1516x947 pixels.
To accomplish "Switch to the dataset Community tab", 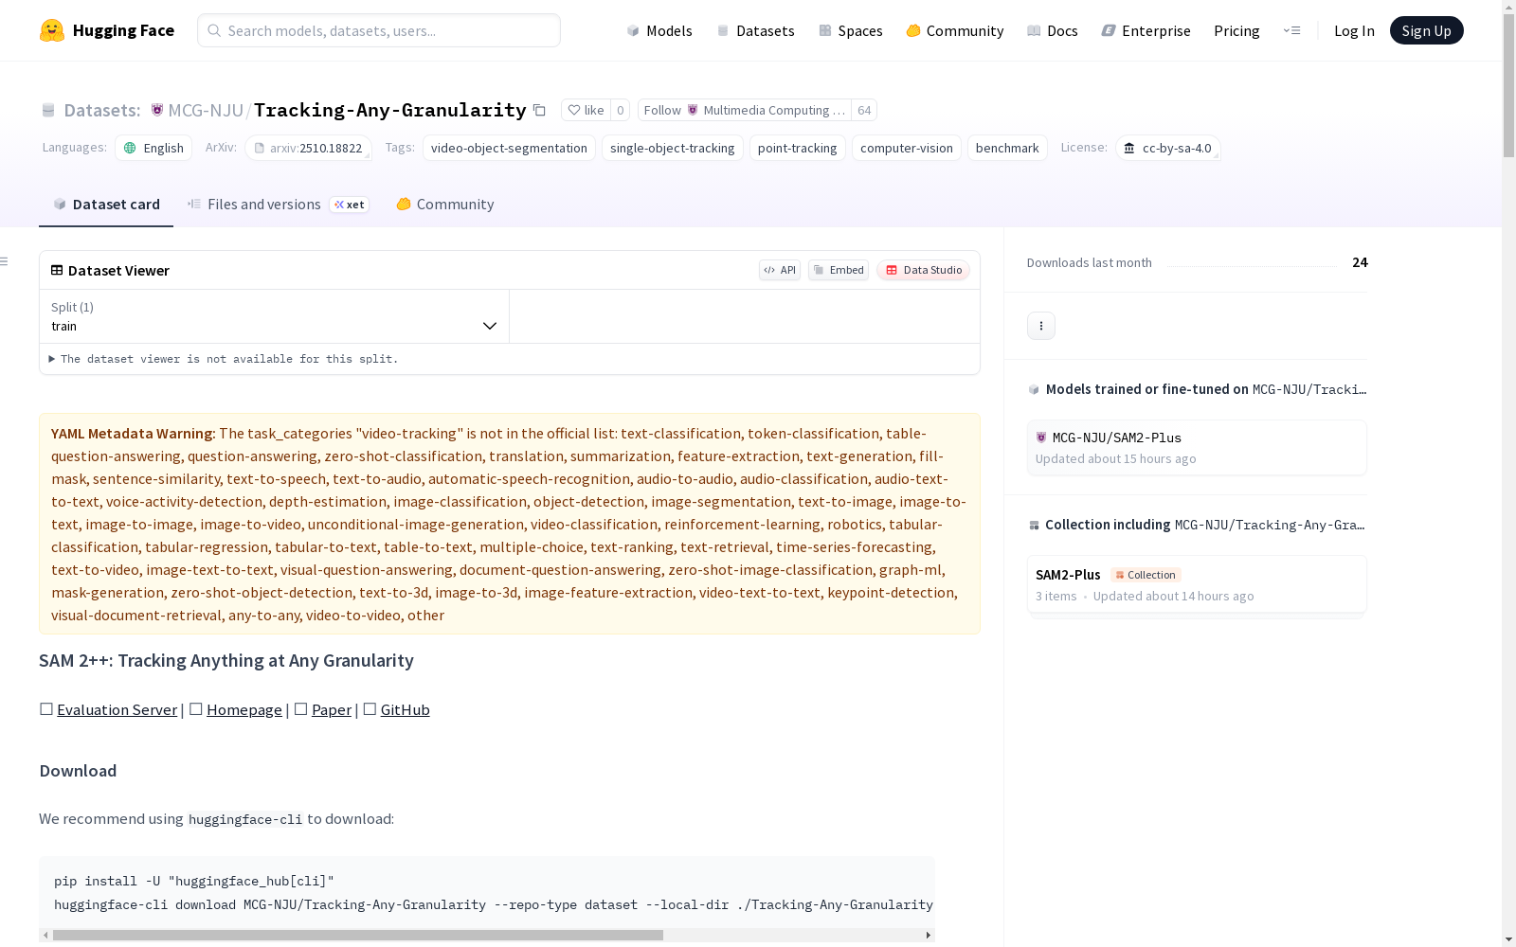I will [445, 205].
